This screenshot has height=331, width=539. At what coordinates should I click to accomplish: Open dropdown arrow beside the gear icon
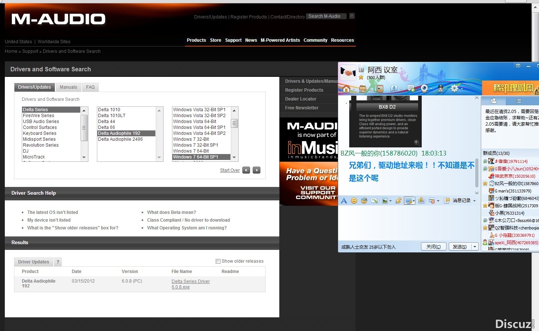pos(462,89)
